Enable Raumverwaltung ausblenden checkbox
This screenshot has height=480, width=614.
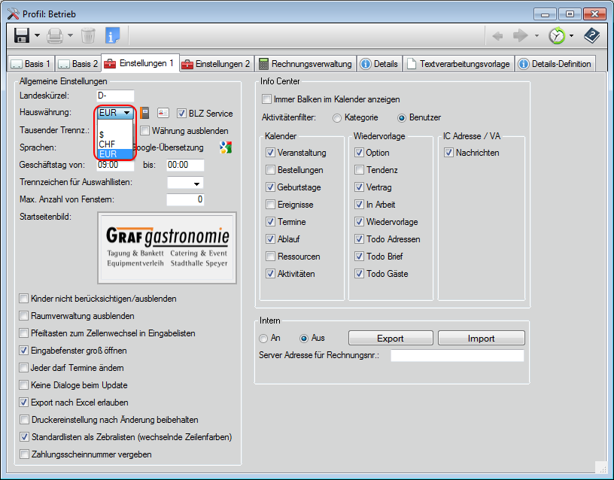25,316
